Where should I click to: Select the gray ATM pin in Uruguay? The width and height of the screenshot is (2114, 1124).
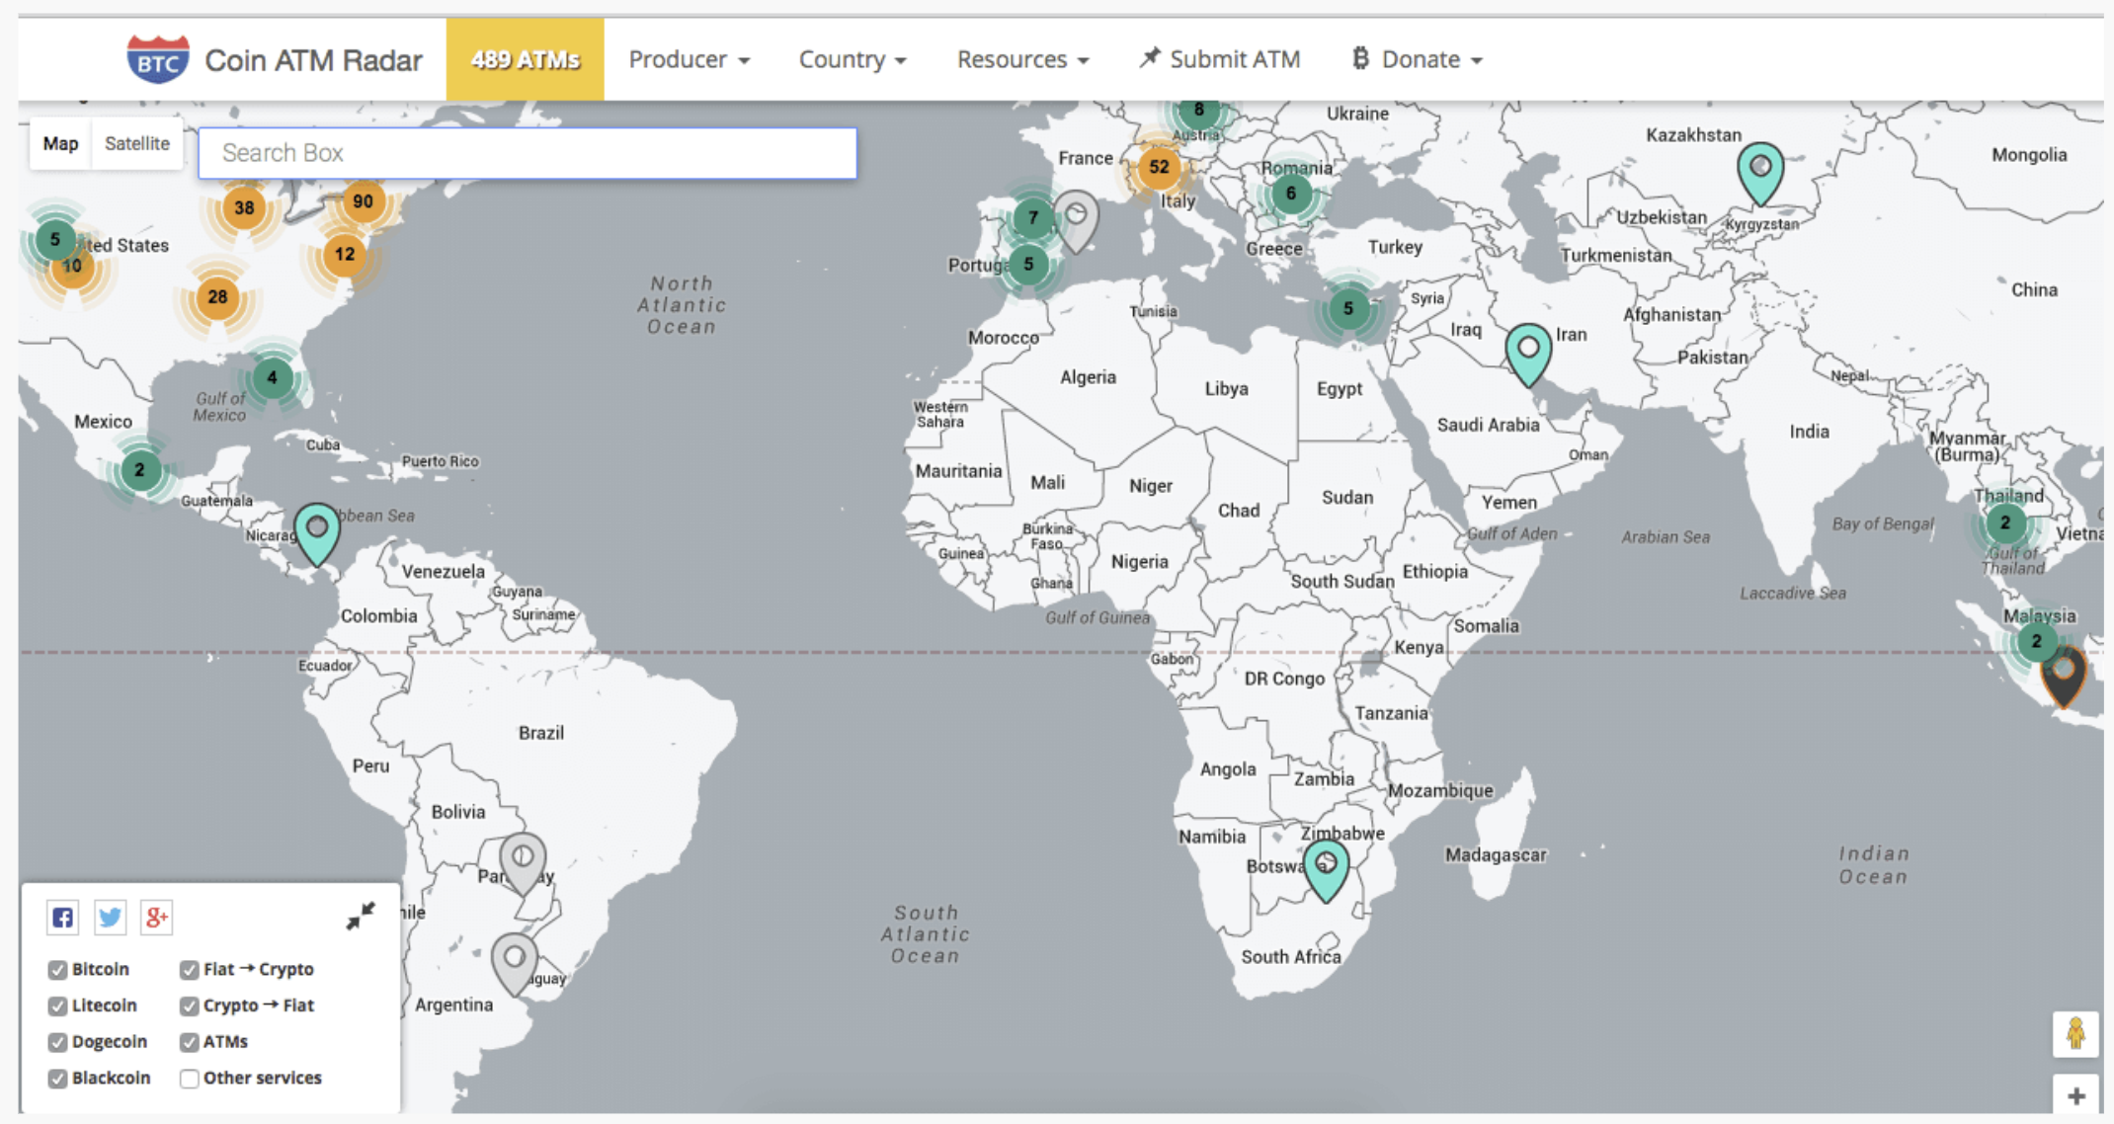click(515, 964)
